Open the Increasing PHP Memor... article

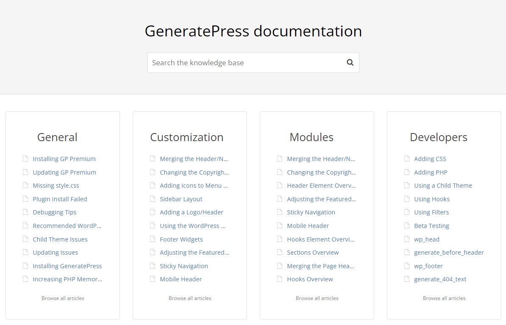point(67,279)
